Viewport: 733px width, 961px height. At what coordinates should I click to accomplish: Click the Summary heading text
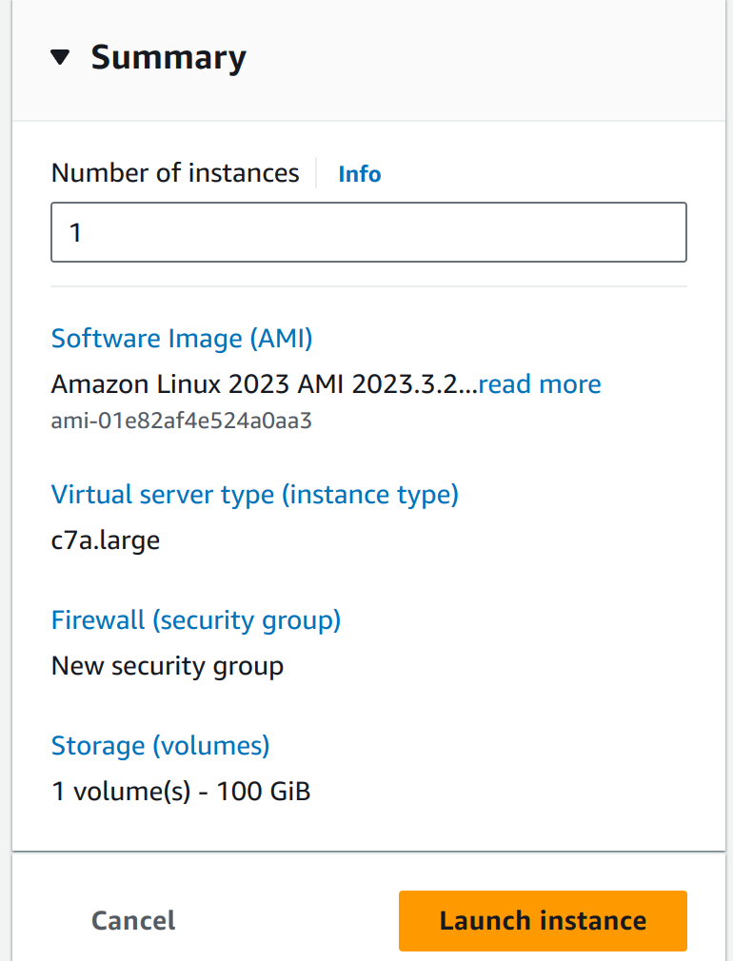pyautogui.click(x=168, y=58)
